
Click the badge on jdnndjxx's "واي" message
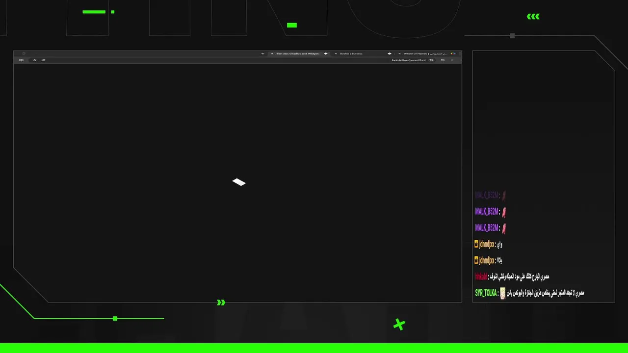[476, 244]
